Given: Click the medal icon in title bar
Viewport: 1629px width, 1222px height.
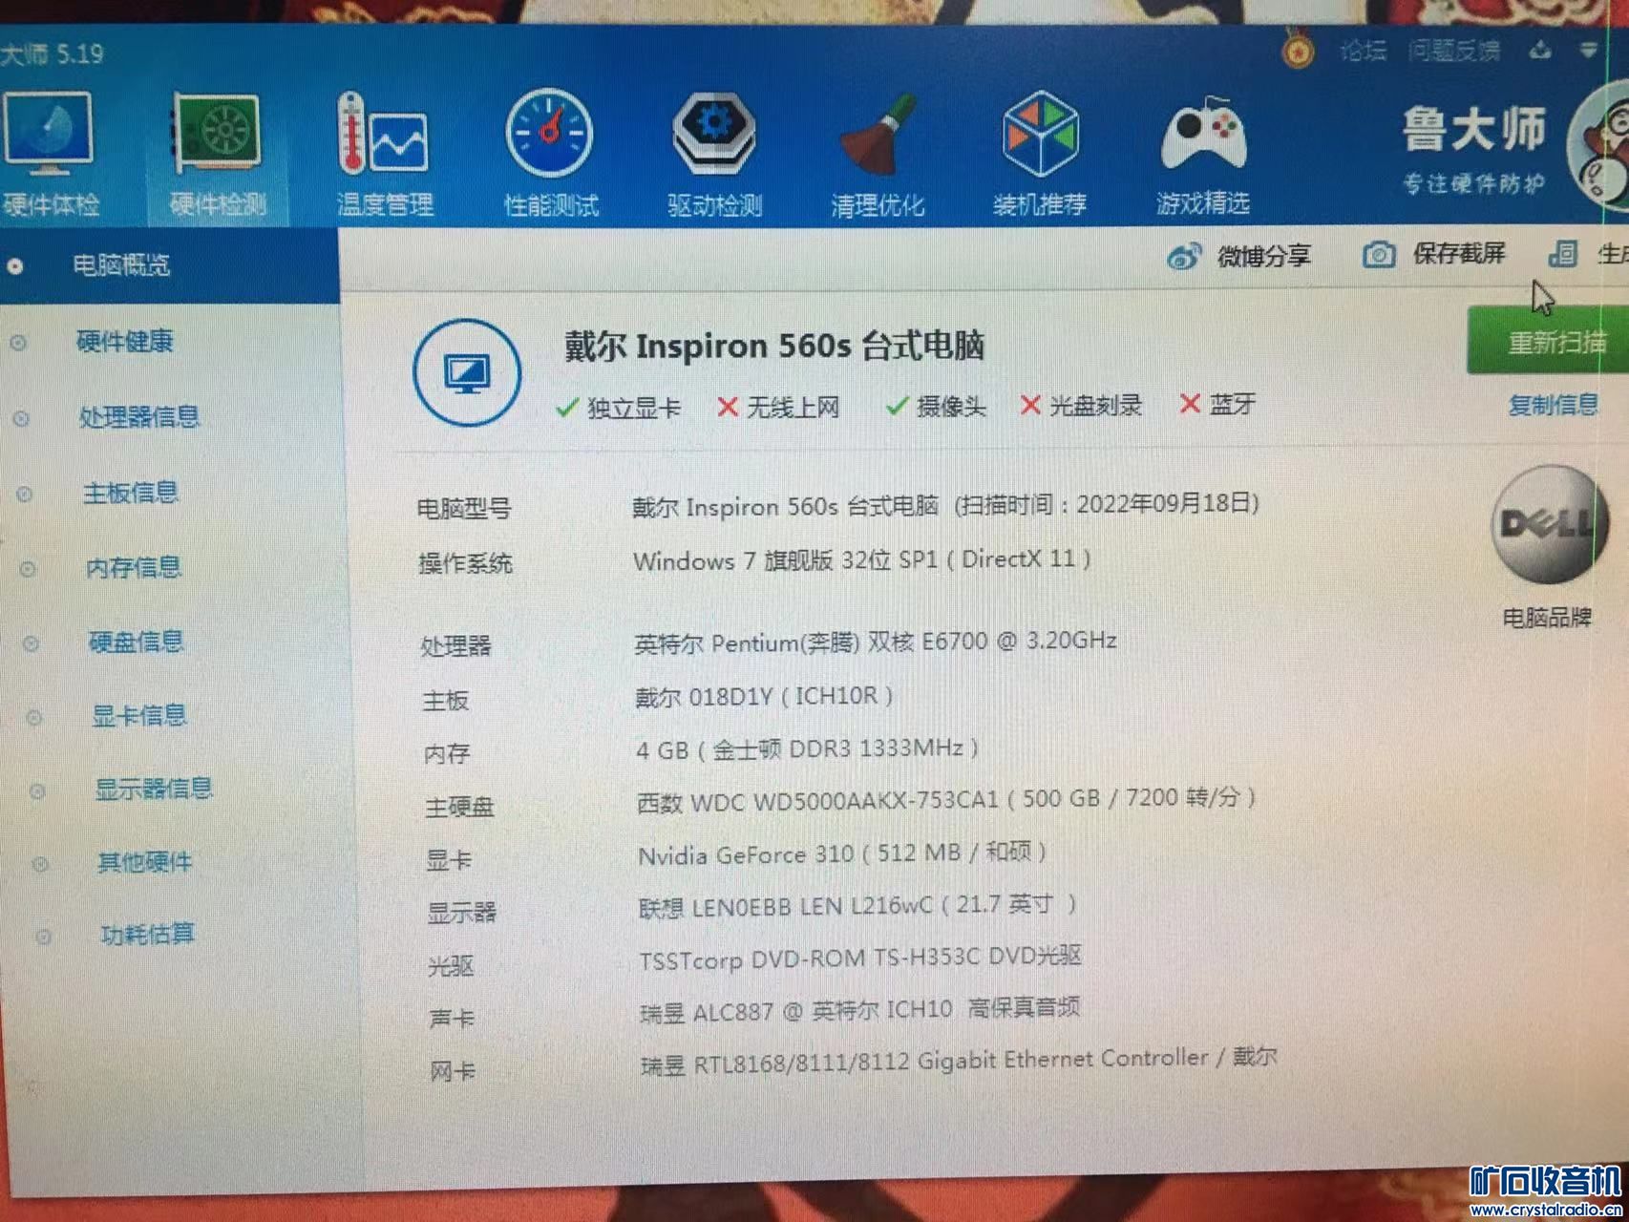Looking at the screenshot, I should (1297, 50).
